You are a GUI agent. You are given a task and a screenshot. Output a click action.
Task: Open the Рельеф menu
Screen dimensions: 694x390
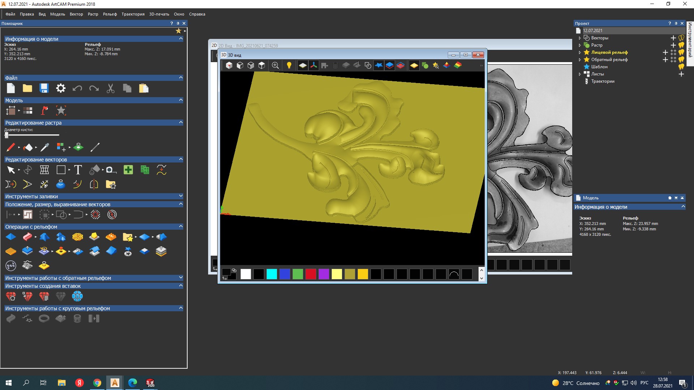[110, 14]
